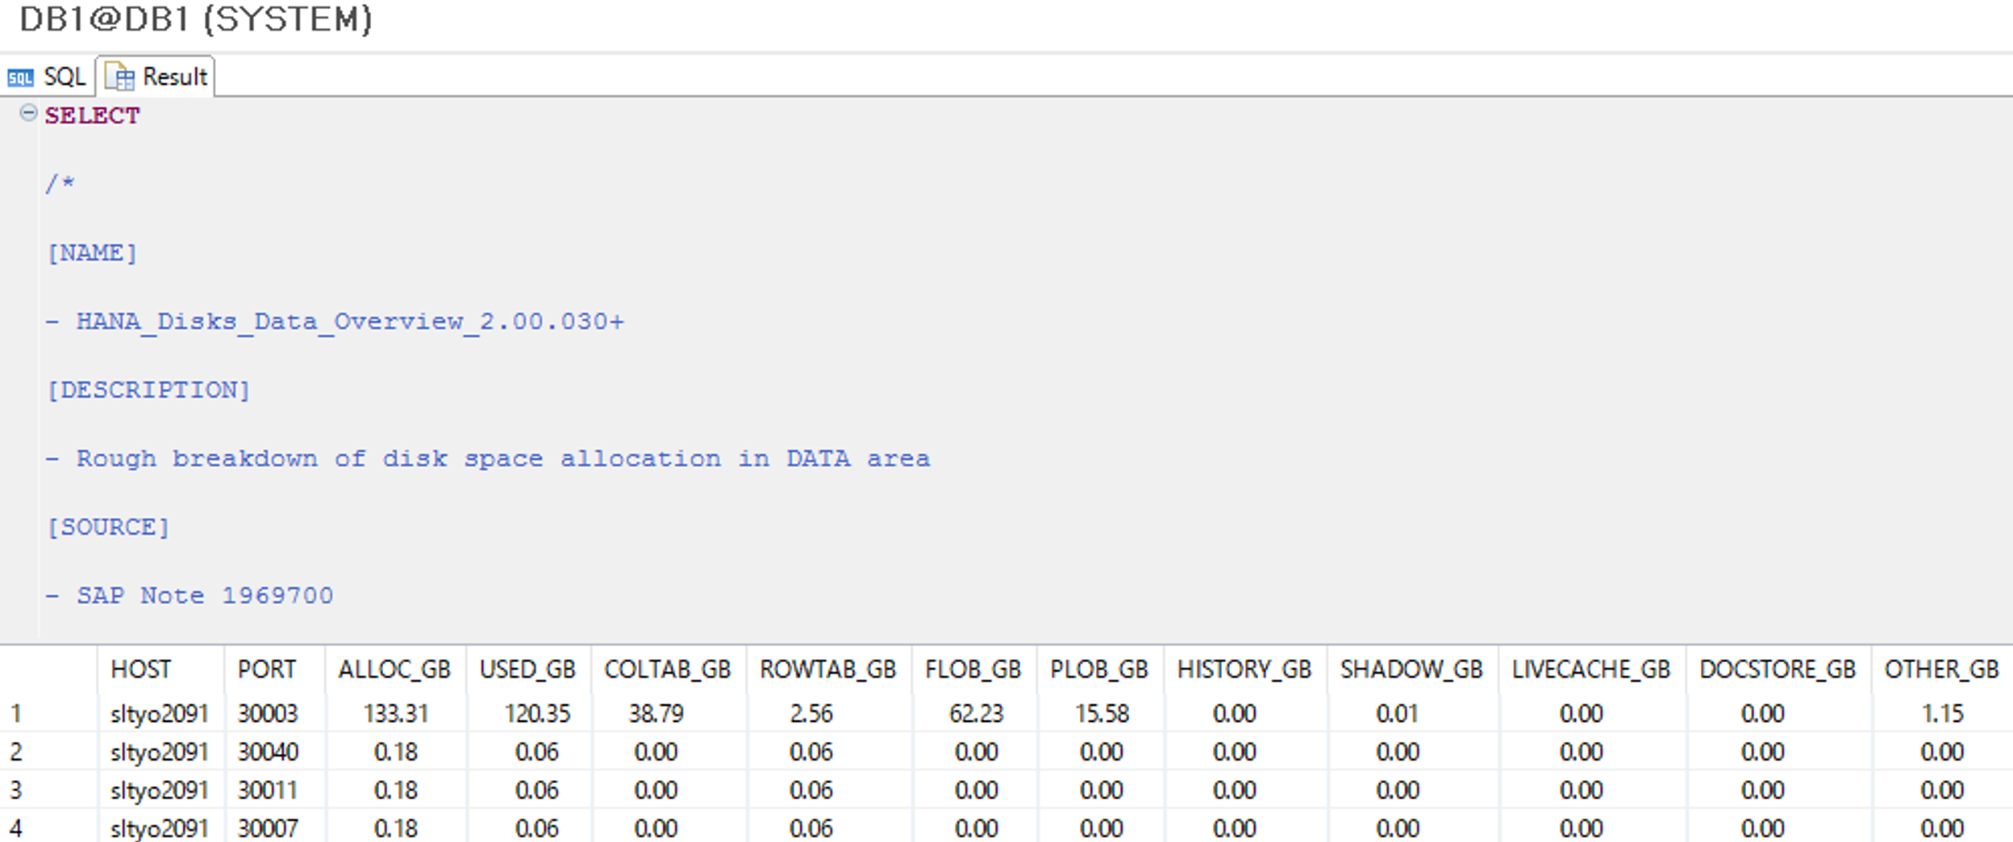
Task: Click the USED_GB column header
Action: [527, 669]
